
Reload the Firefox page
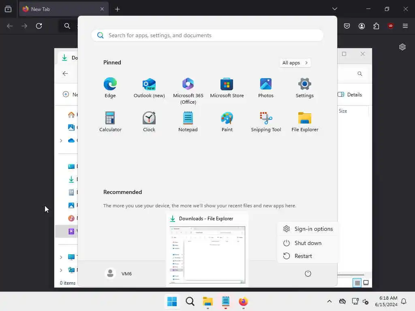[x=39, y=26]
